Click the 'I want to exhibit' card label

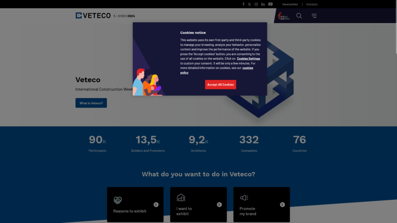[184, 211]
